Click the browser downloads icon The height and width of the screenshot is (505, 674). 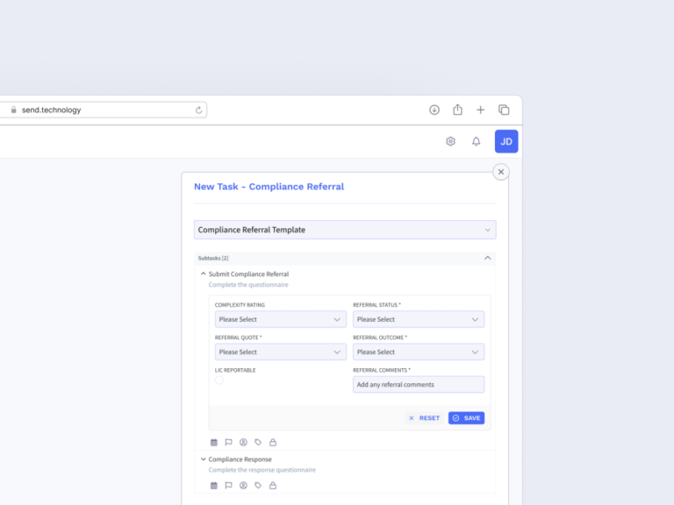point(434,110)
